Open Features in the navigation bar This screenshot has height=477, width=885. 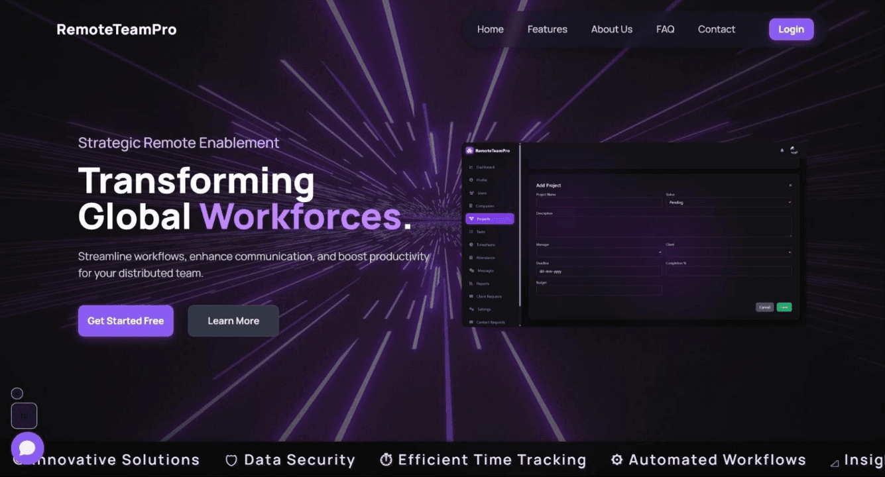coord(548,29)
